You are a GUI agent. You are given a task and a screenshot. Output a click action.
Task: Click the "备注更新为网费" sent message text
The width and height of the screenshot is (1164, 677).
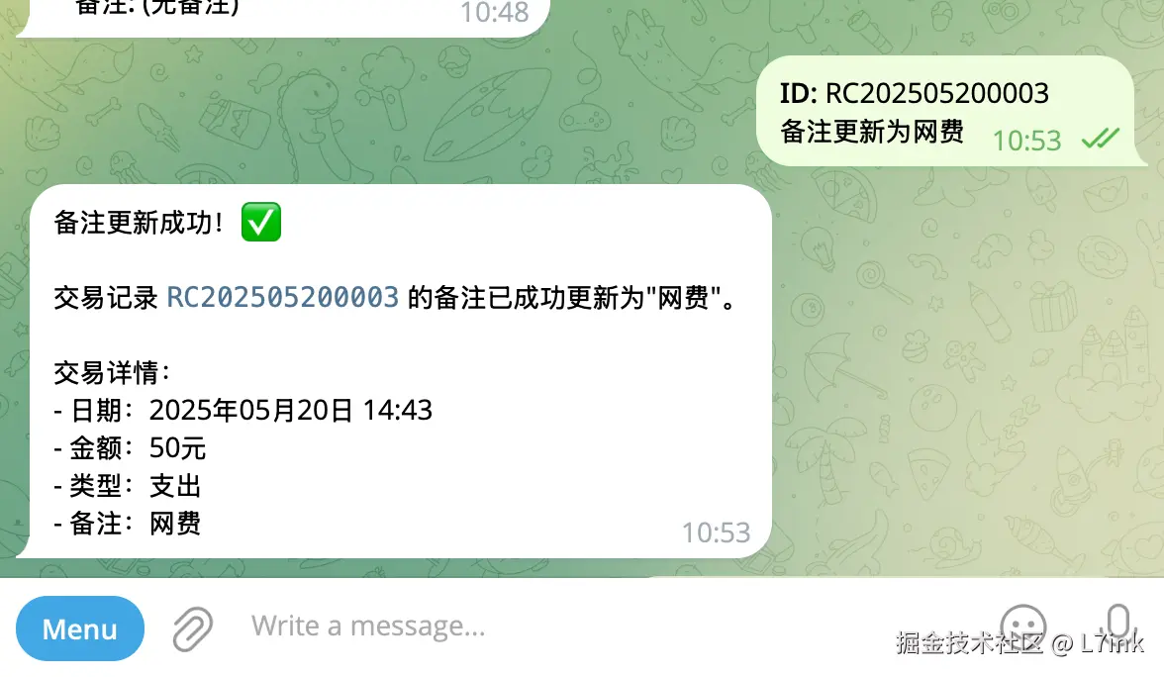871,133
